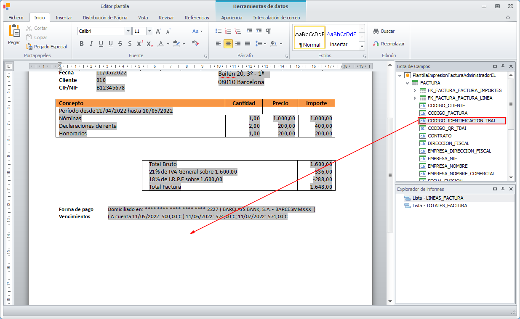Click the justify alignment icon
This screenshot has width=520, height=319.
(248, 44)
